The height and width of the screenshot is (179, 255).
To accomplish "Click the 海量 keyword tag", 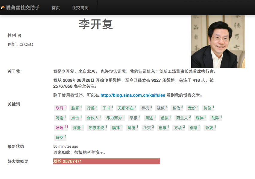I will [78, 128].
